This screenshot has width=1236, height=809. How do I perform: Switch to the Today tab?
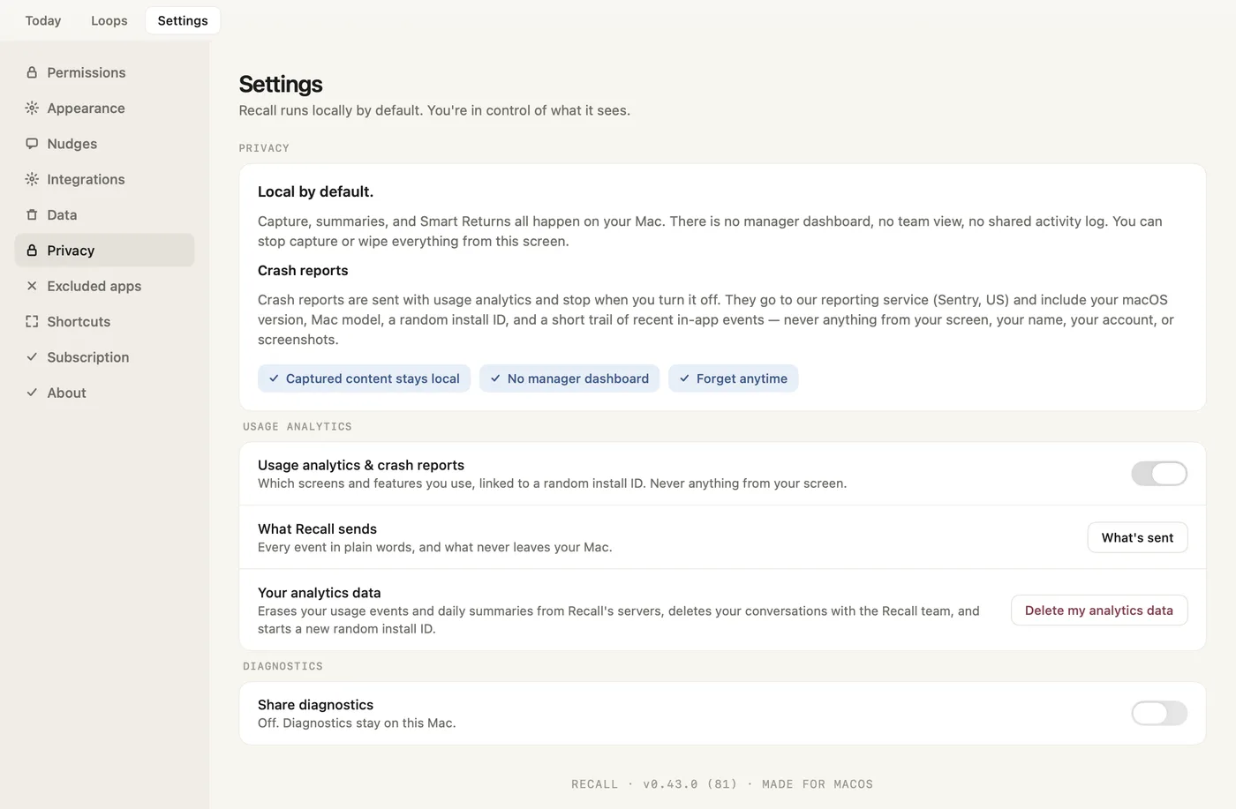point(43,20)
